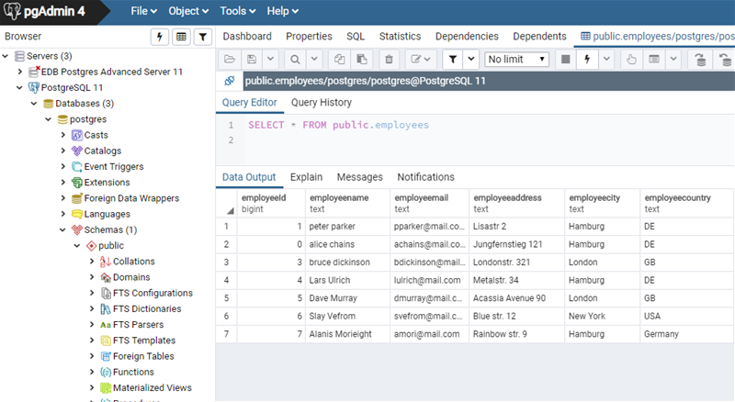Collapse the Schemas (1) tree node
The image size is (735, 402).
click(x=64, y=229)
